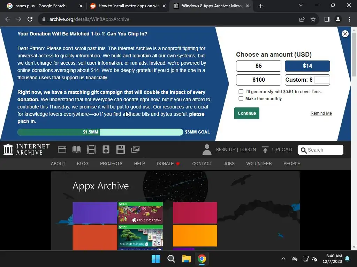Open the Internet Archive texts book icon
The image size is (357, 267).
77,149
